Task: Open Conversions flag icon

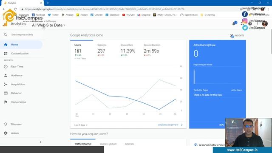Action: 6,102
